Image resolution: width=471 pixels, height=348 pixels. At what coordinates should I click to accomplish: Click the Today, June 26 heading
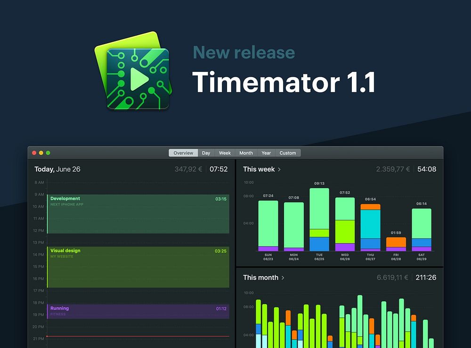click(x=57, y=169)
